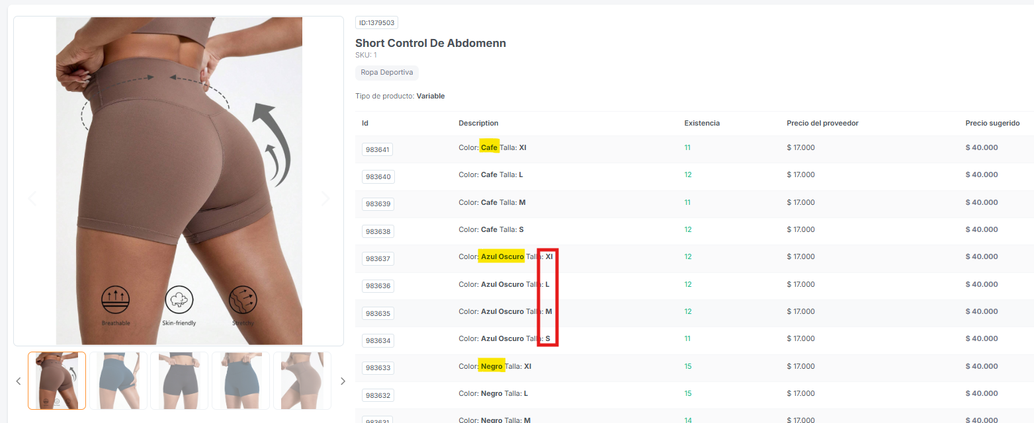Click variation Id 983633 badge

click(x=378, y=368)
